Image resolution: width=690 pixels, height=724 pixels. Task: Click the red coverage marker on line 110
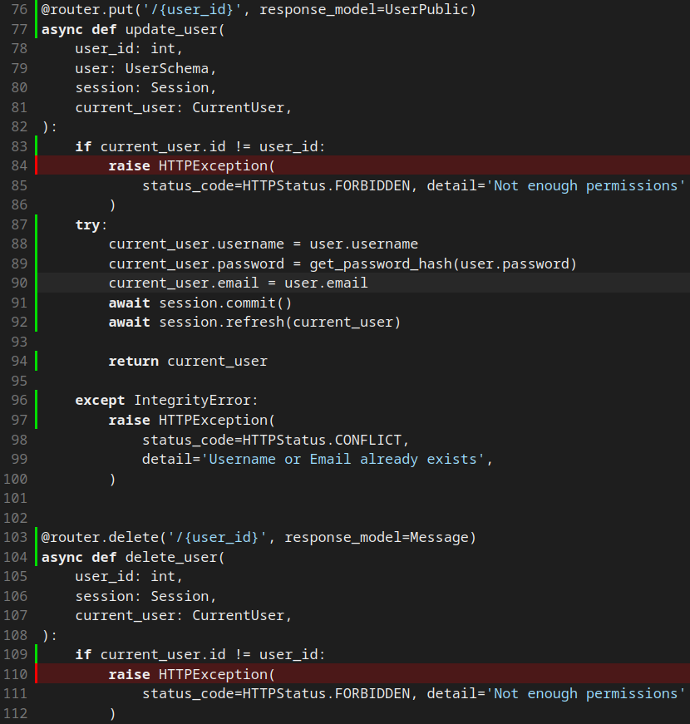[37, 674]
